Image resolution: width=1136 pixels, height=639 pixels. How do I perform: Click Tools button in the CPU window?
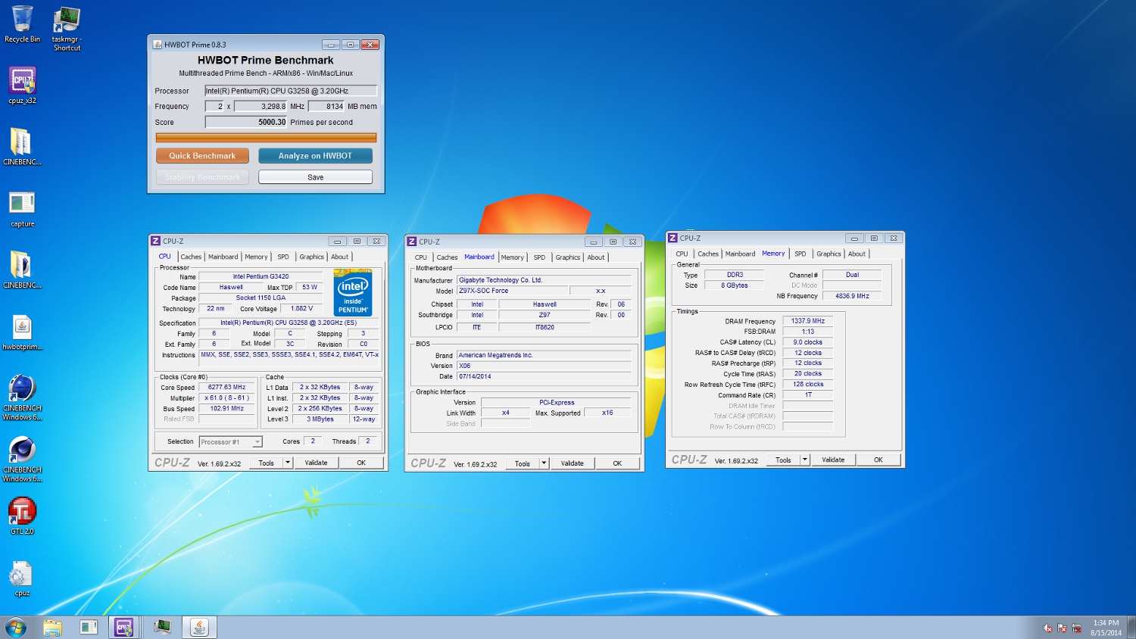pos(267,463)
